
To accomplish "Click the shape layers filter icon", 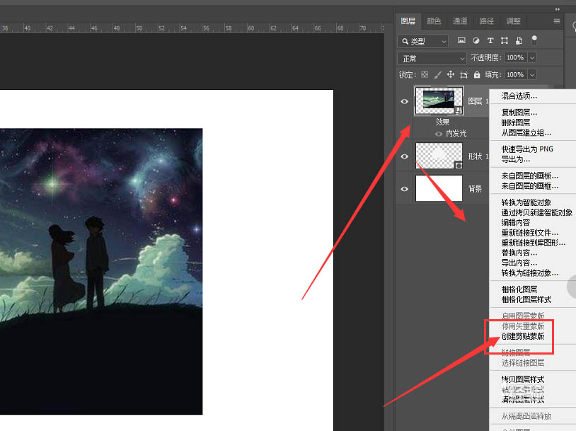I will click(505, 40).
